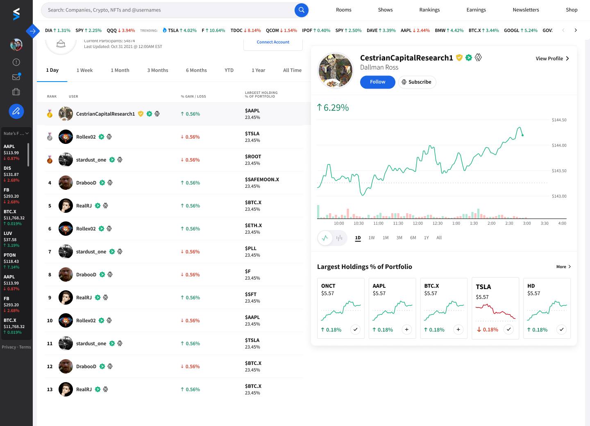
Task: Expand More in Largest Holdings section
Action: point(563,267)
